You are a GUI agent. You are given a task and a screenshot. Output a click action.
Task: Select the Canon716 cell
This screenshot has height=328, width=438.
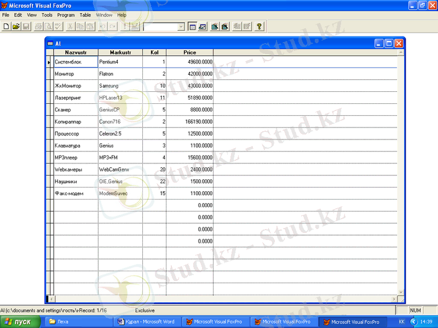tap(120, 122)
